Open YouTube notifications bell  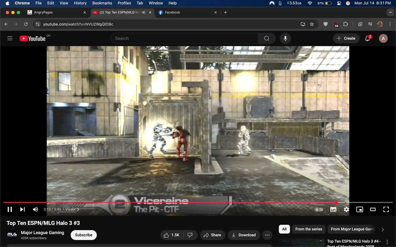click(367, 38)
